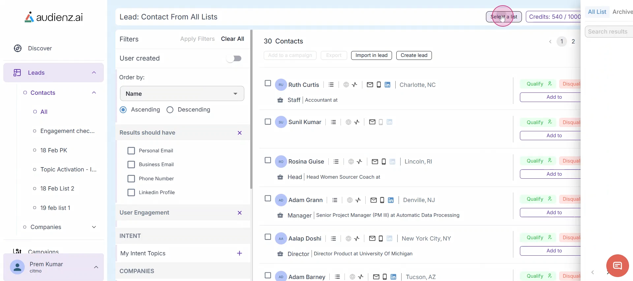Expand My Intent Topics with plus
The image size is (633, 281).
click(x=240, y=253)
